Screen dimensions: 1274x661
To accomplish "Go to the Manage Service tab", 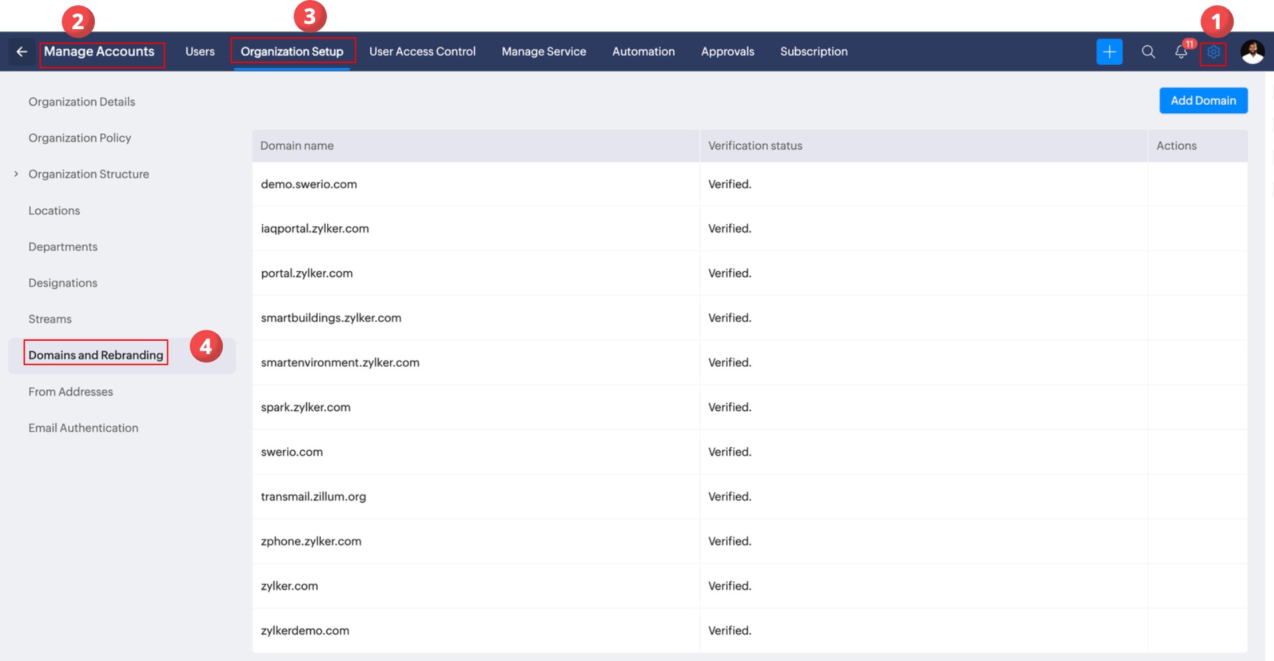I will pos(544,52).
